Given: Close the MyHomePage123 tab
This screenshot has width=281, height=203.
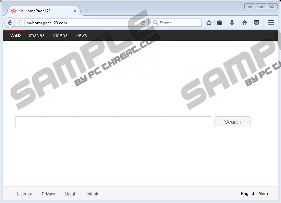Looking at the screenshot, I should point(75,11).
